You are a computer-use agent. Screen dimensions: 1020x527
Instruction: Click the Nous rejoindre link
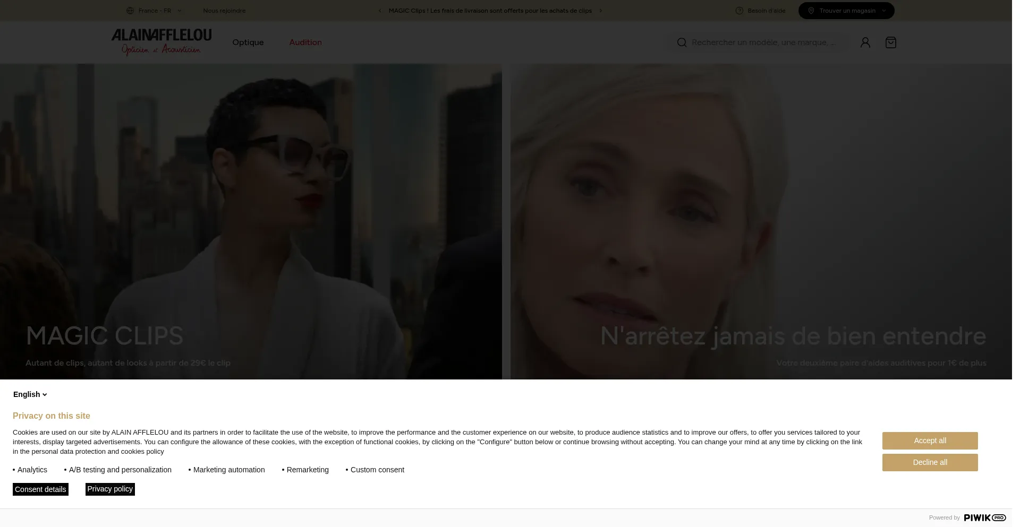pos(224,11)
